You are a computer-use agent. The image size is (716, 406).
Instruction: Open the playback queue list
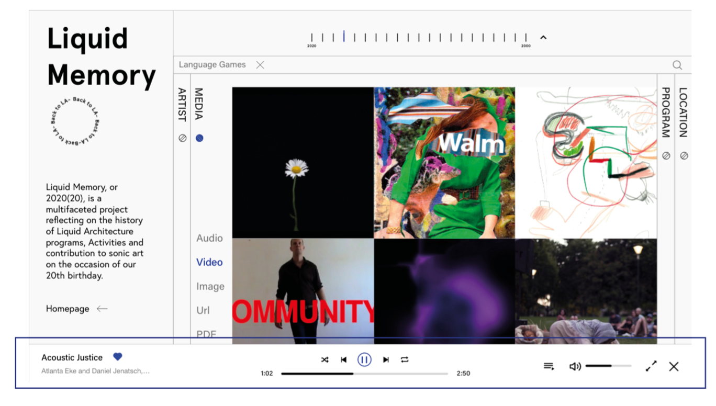click(x=549, y=366)
